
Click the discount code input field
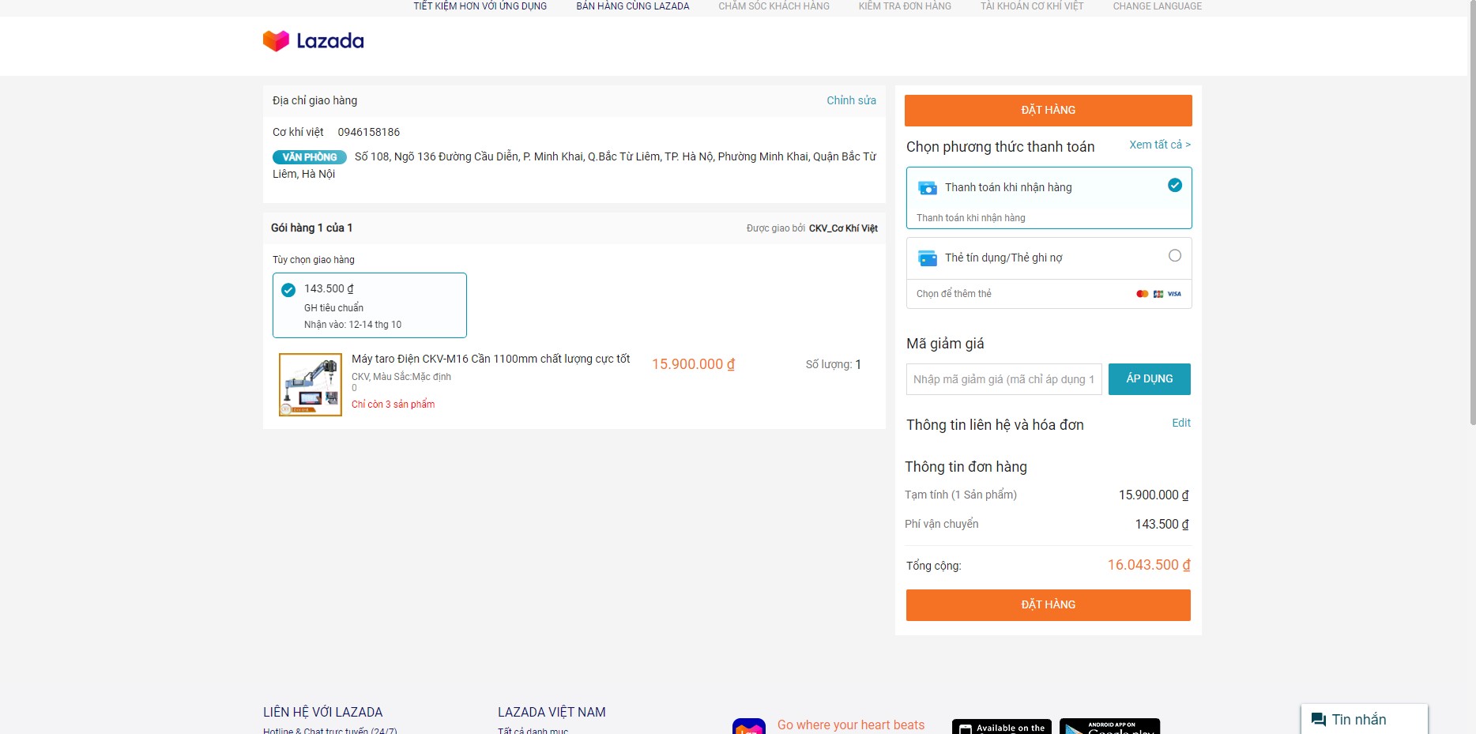point(1004,379)
